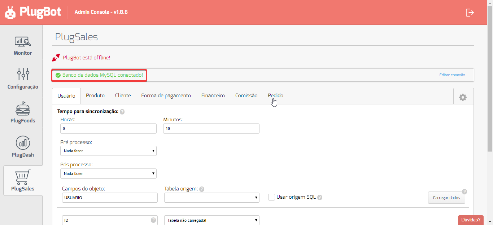Click the logout icon in header
The width and height of the screenshot is (493, 225).
point(470,13)
